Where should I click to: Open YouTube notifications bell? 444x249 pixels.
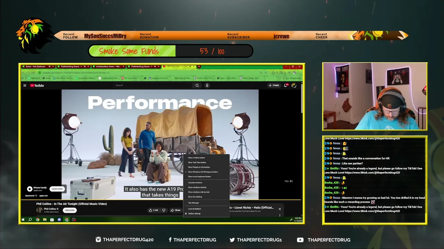click(286, 85)
